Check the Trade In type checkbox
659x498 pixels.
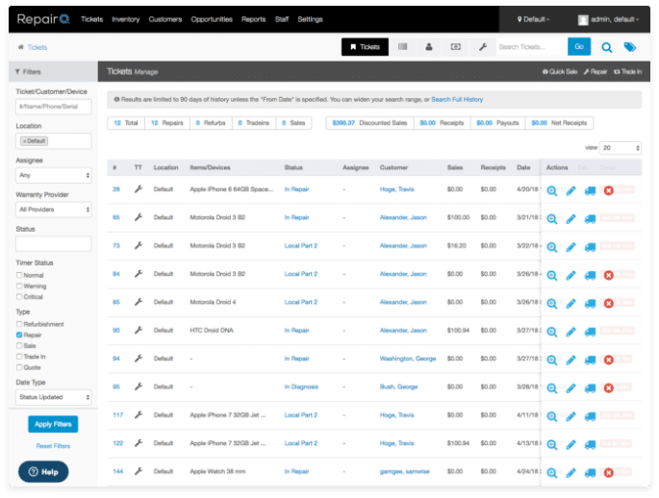[x=20, y=357]
